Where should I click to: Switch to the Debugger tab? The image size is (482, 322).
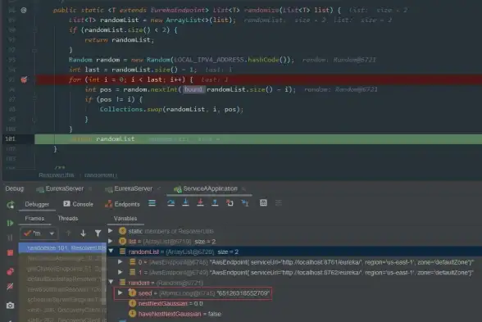[x=37, y=204]
